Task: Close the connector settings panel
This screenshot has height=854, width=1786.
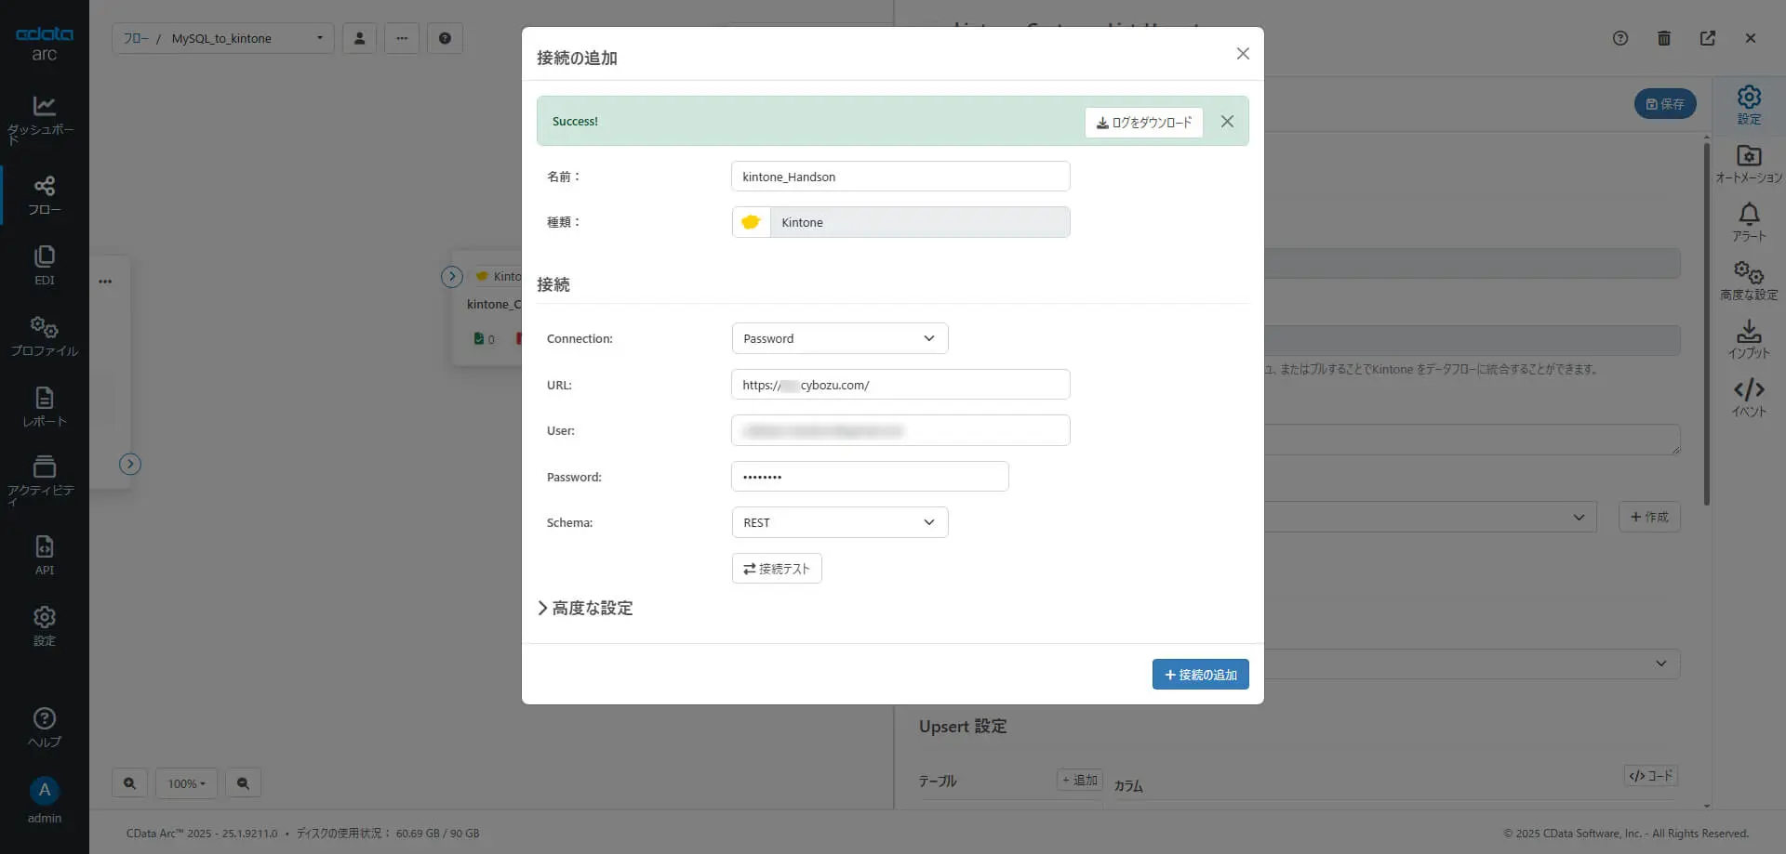Action: (x=1751, y=38)
